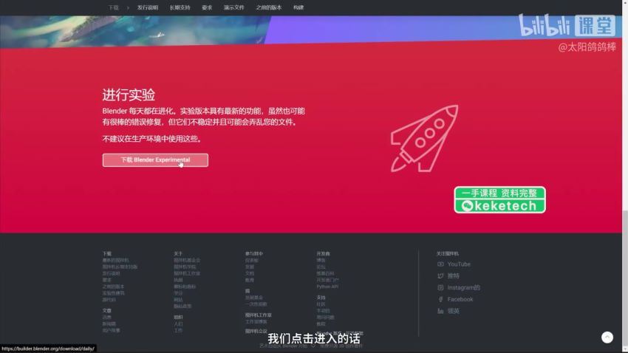Image resolution: width=628 pixels, height=353 pixels.
Task: Go to 要求 in the top navigation
Action: [x=207, y=7]
